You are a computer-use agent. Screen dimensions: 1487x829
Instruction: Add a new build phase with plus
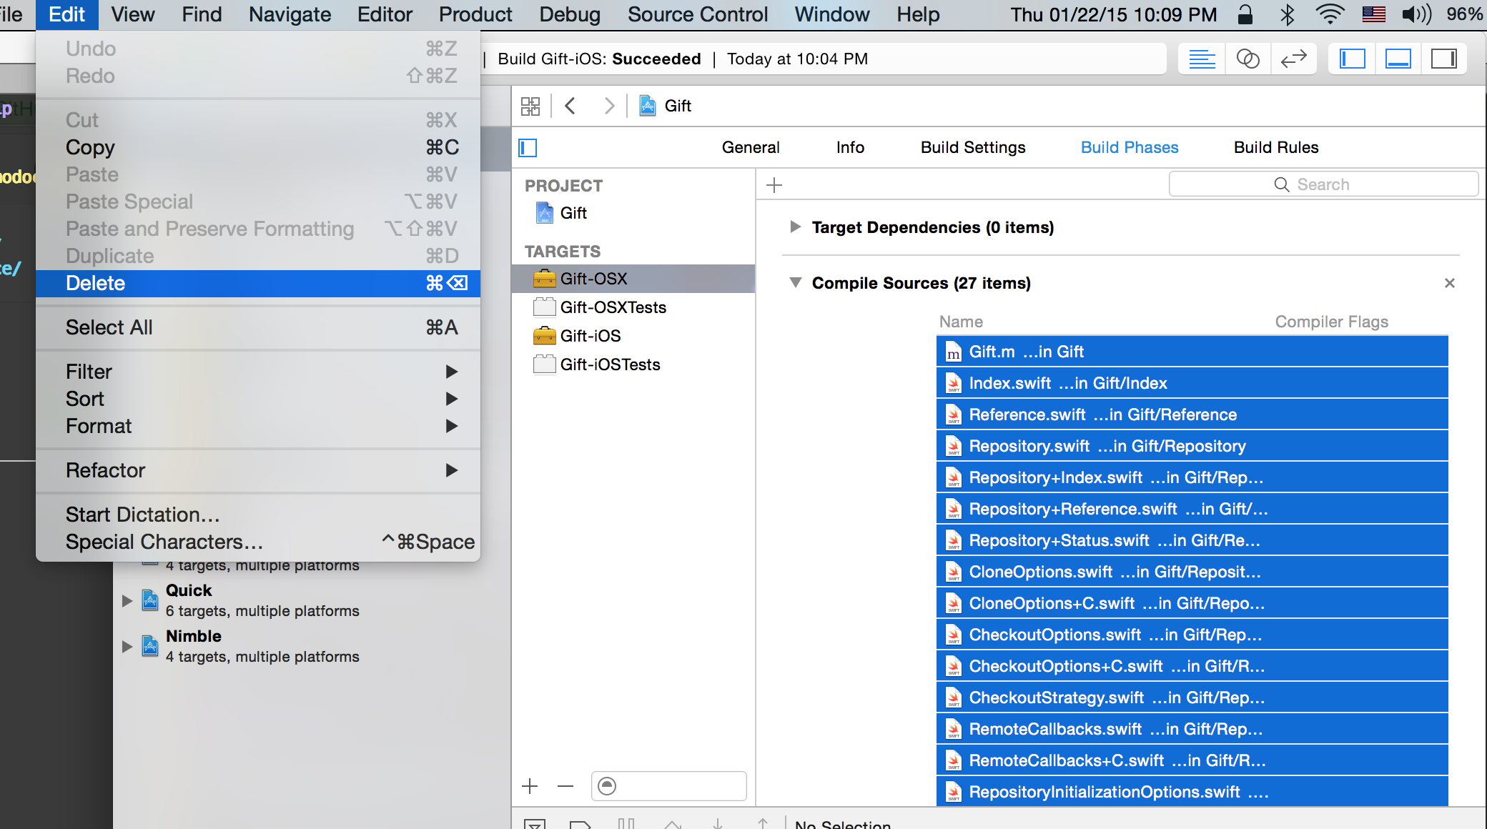click(774, 186)
